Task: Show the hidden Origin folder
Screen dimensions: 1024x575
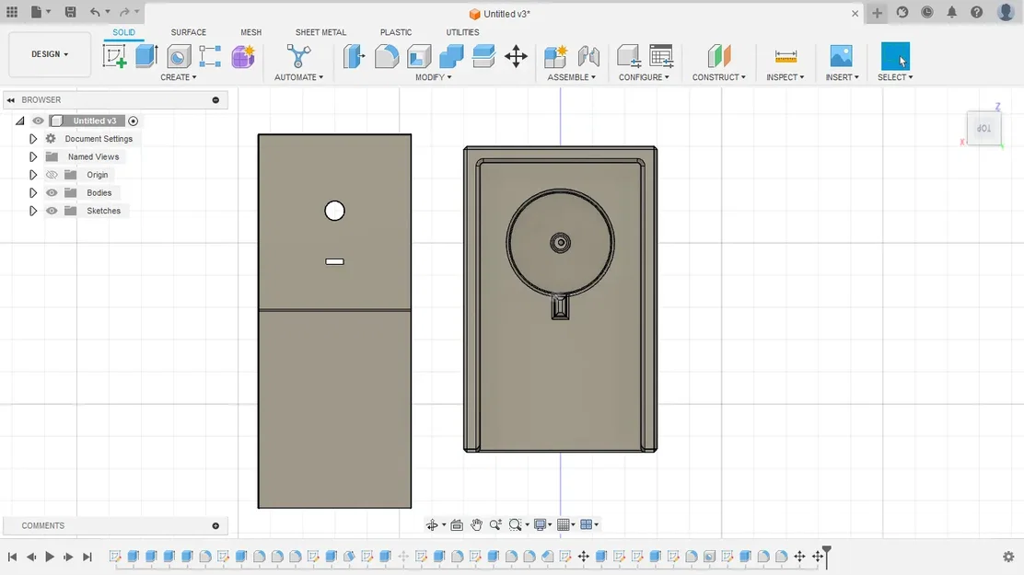Action: click(52, 175)
